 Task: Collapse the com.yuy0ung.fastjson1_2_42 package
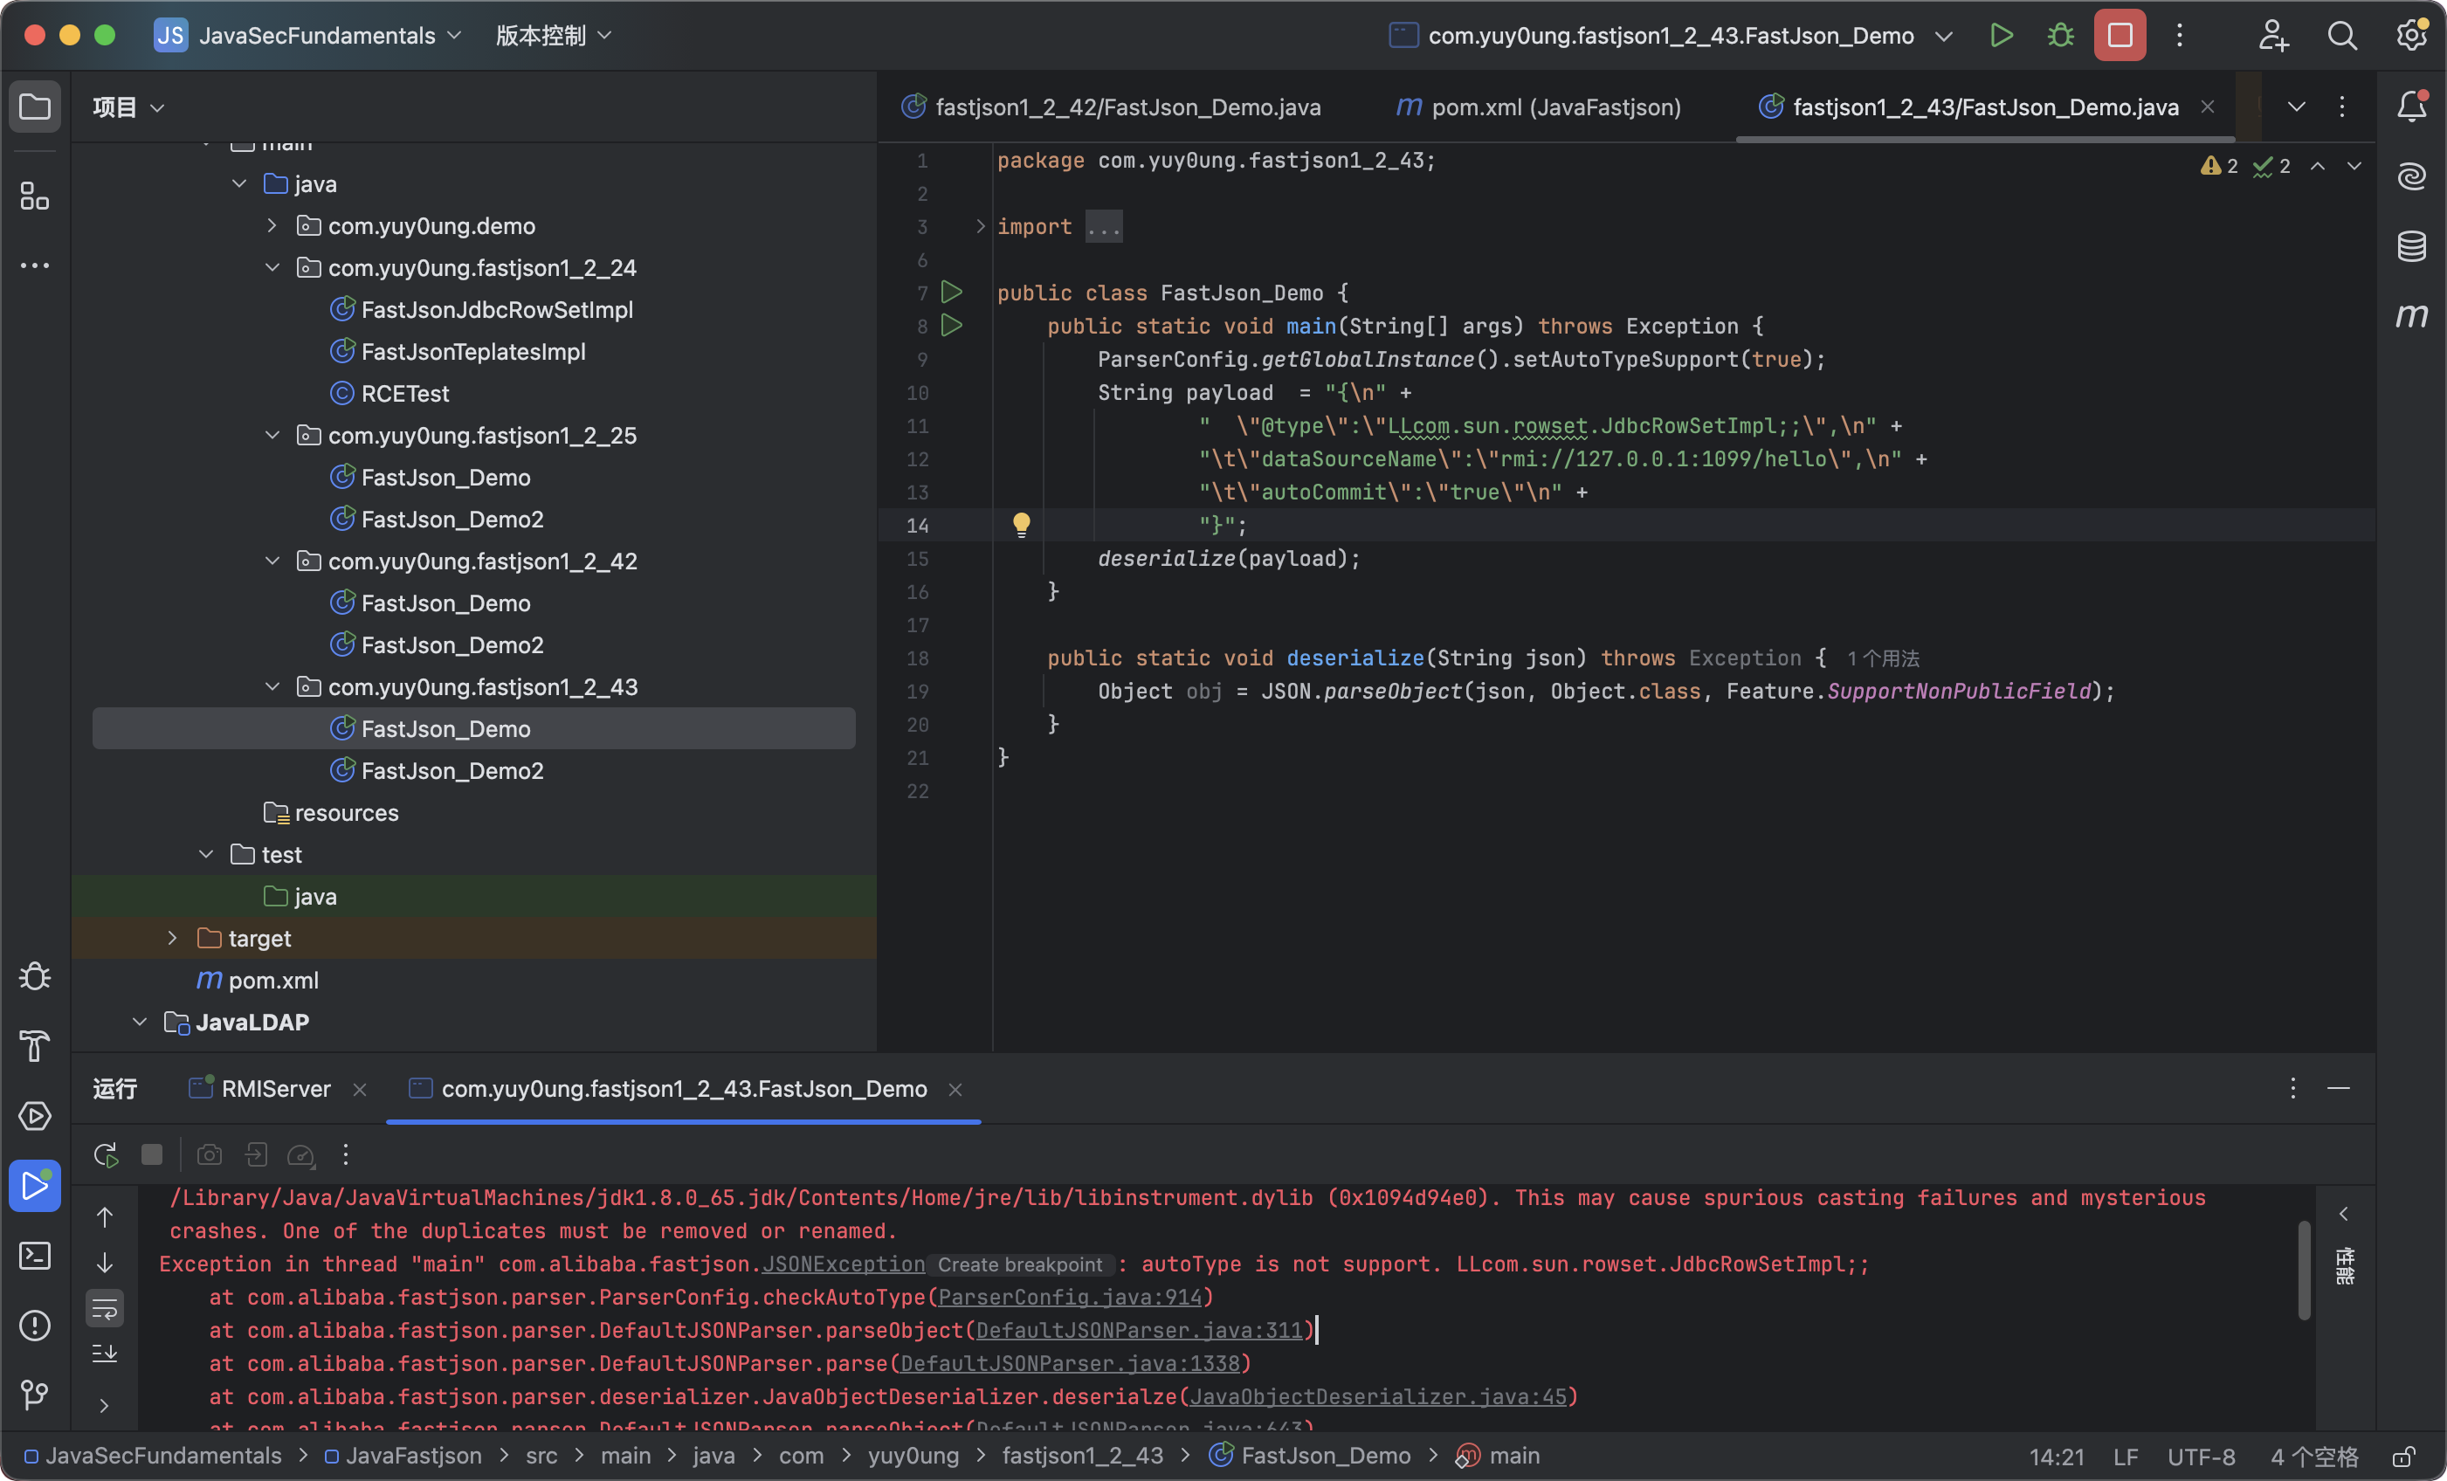point(272,561)
